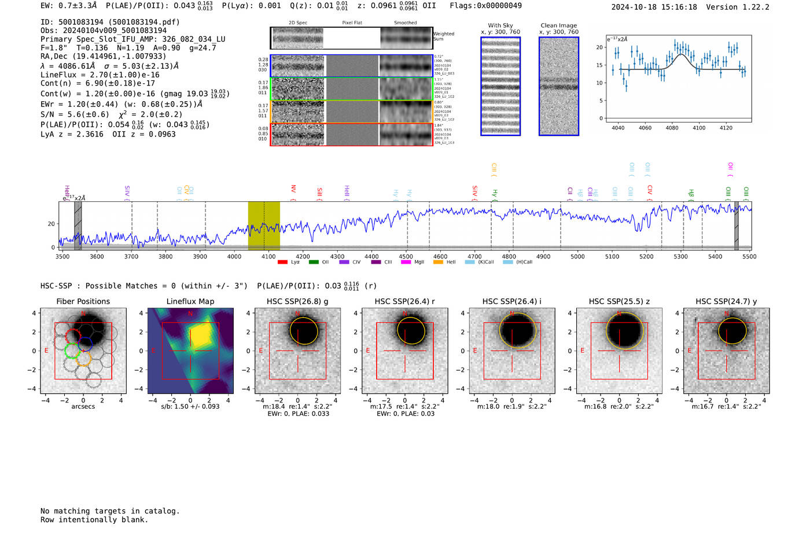
Task: Click the red Lyα legend swatch
Action: point(282,262)
